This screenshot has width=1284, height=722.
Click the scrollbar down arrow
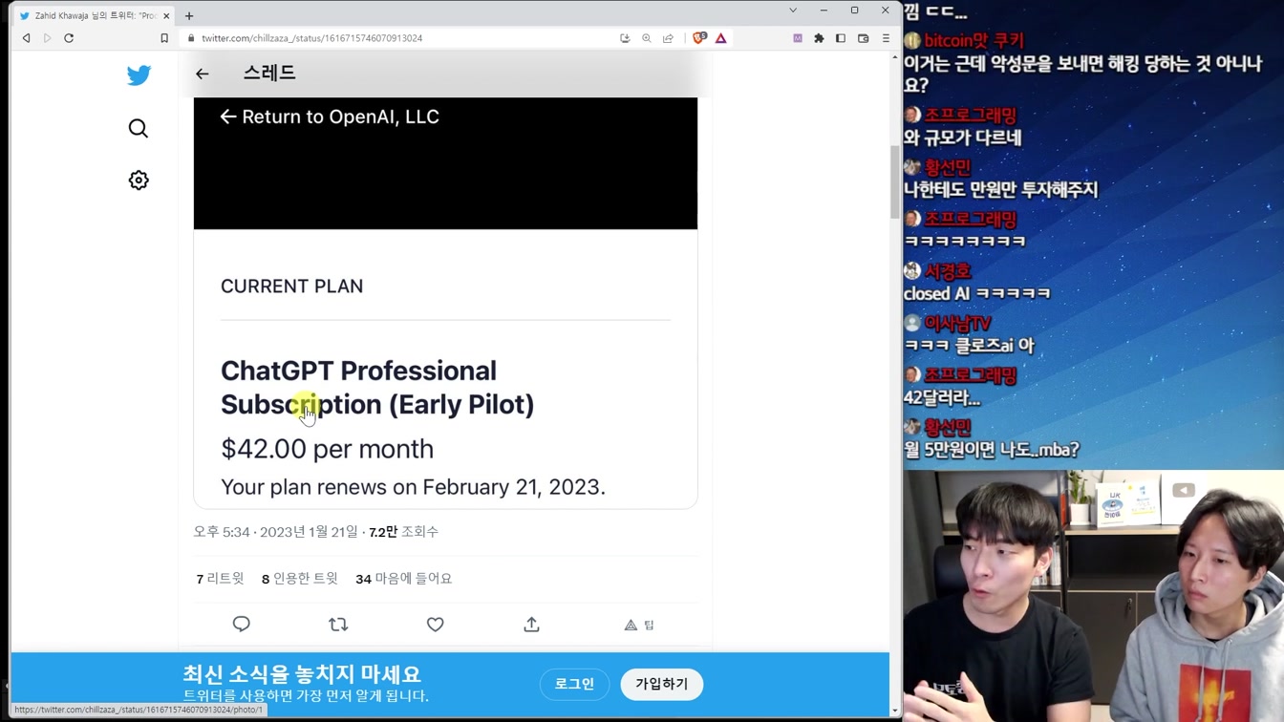coord(895,711)
